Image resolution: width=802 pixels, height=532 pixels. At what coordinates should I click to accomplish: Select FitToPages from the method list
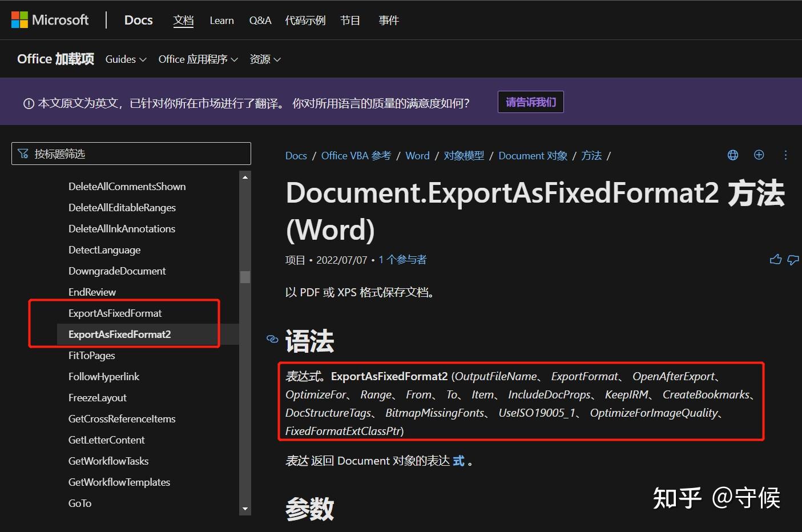click(x=91, y=355)
